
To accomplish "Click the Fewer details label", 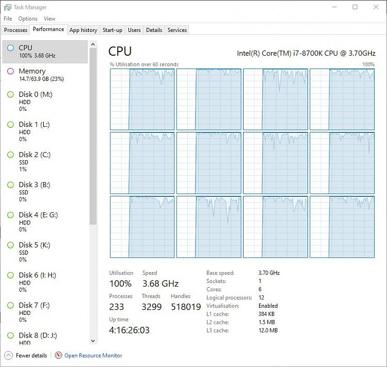I will [x=31, y=356].
